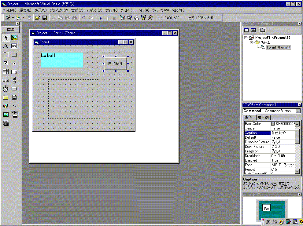The image size is (303, 226).
Task: Select the Frame tool in the toolbox
Action: click(x=6, y=54)
